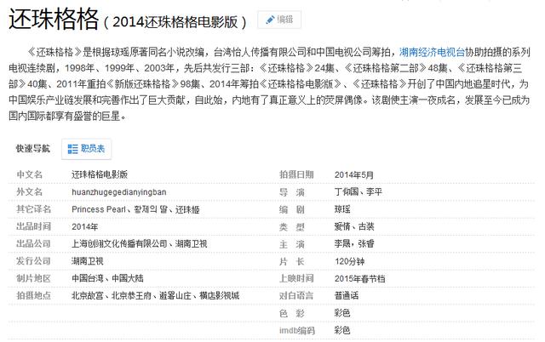Image resolution: width=545 pixels, height=342 pixels.
Task: Click screenwriter 琼瑶 in info table
Action: click(343, 208)
